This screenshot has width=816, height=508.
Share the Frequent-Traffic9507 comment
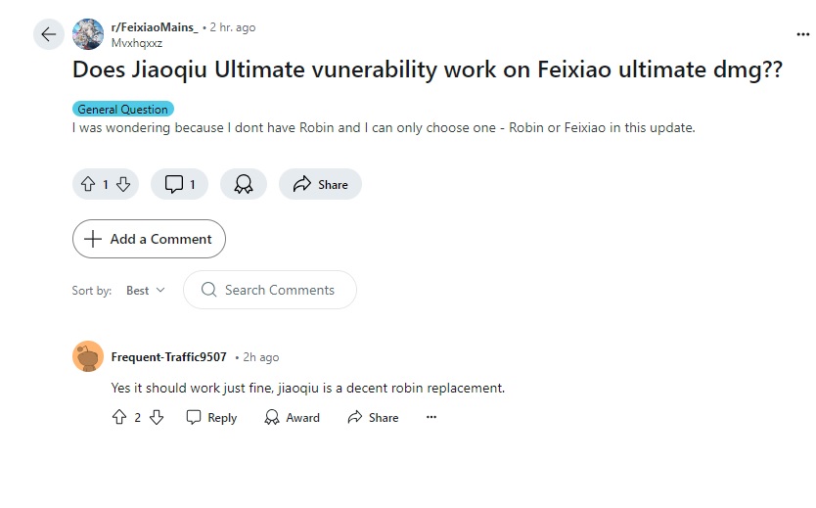tap(373, 417)
